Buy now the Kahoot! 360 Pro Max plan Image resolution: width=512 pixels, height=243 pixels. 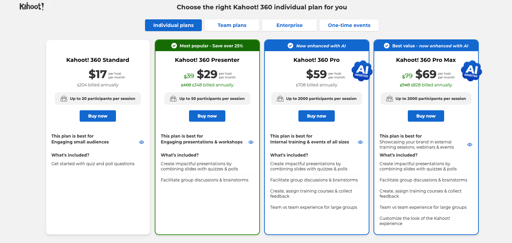click(x=426, y=116)
